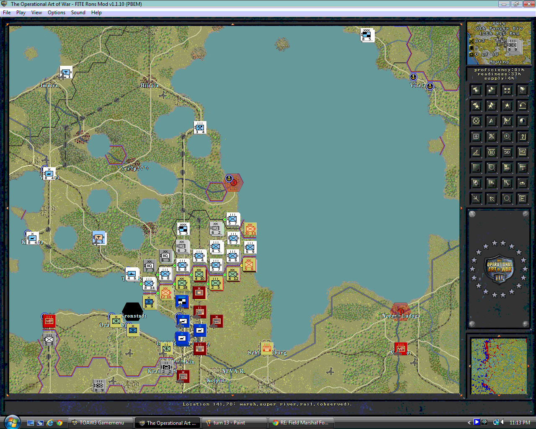Open the File menu
The width and height of the screenshot is (536, 429).
tap(7, 13)
